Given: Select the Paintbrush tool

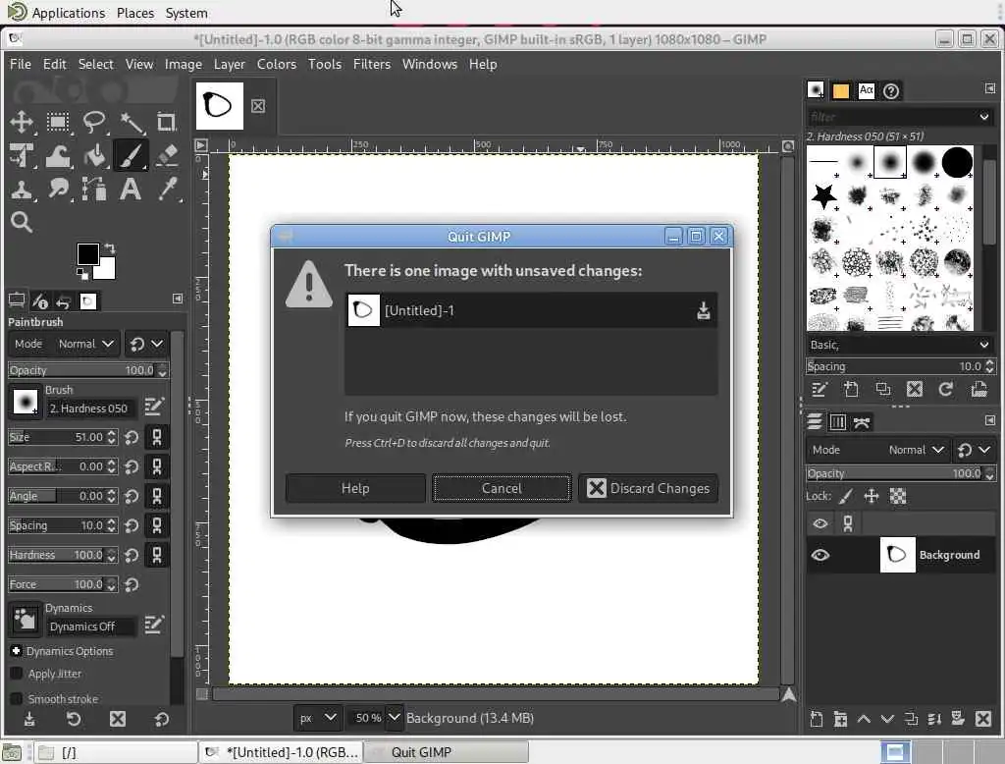Looking at the screenshot, I should [131, 155].
